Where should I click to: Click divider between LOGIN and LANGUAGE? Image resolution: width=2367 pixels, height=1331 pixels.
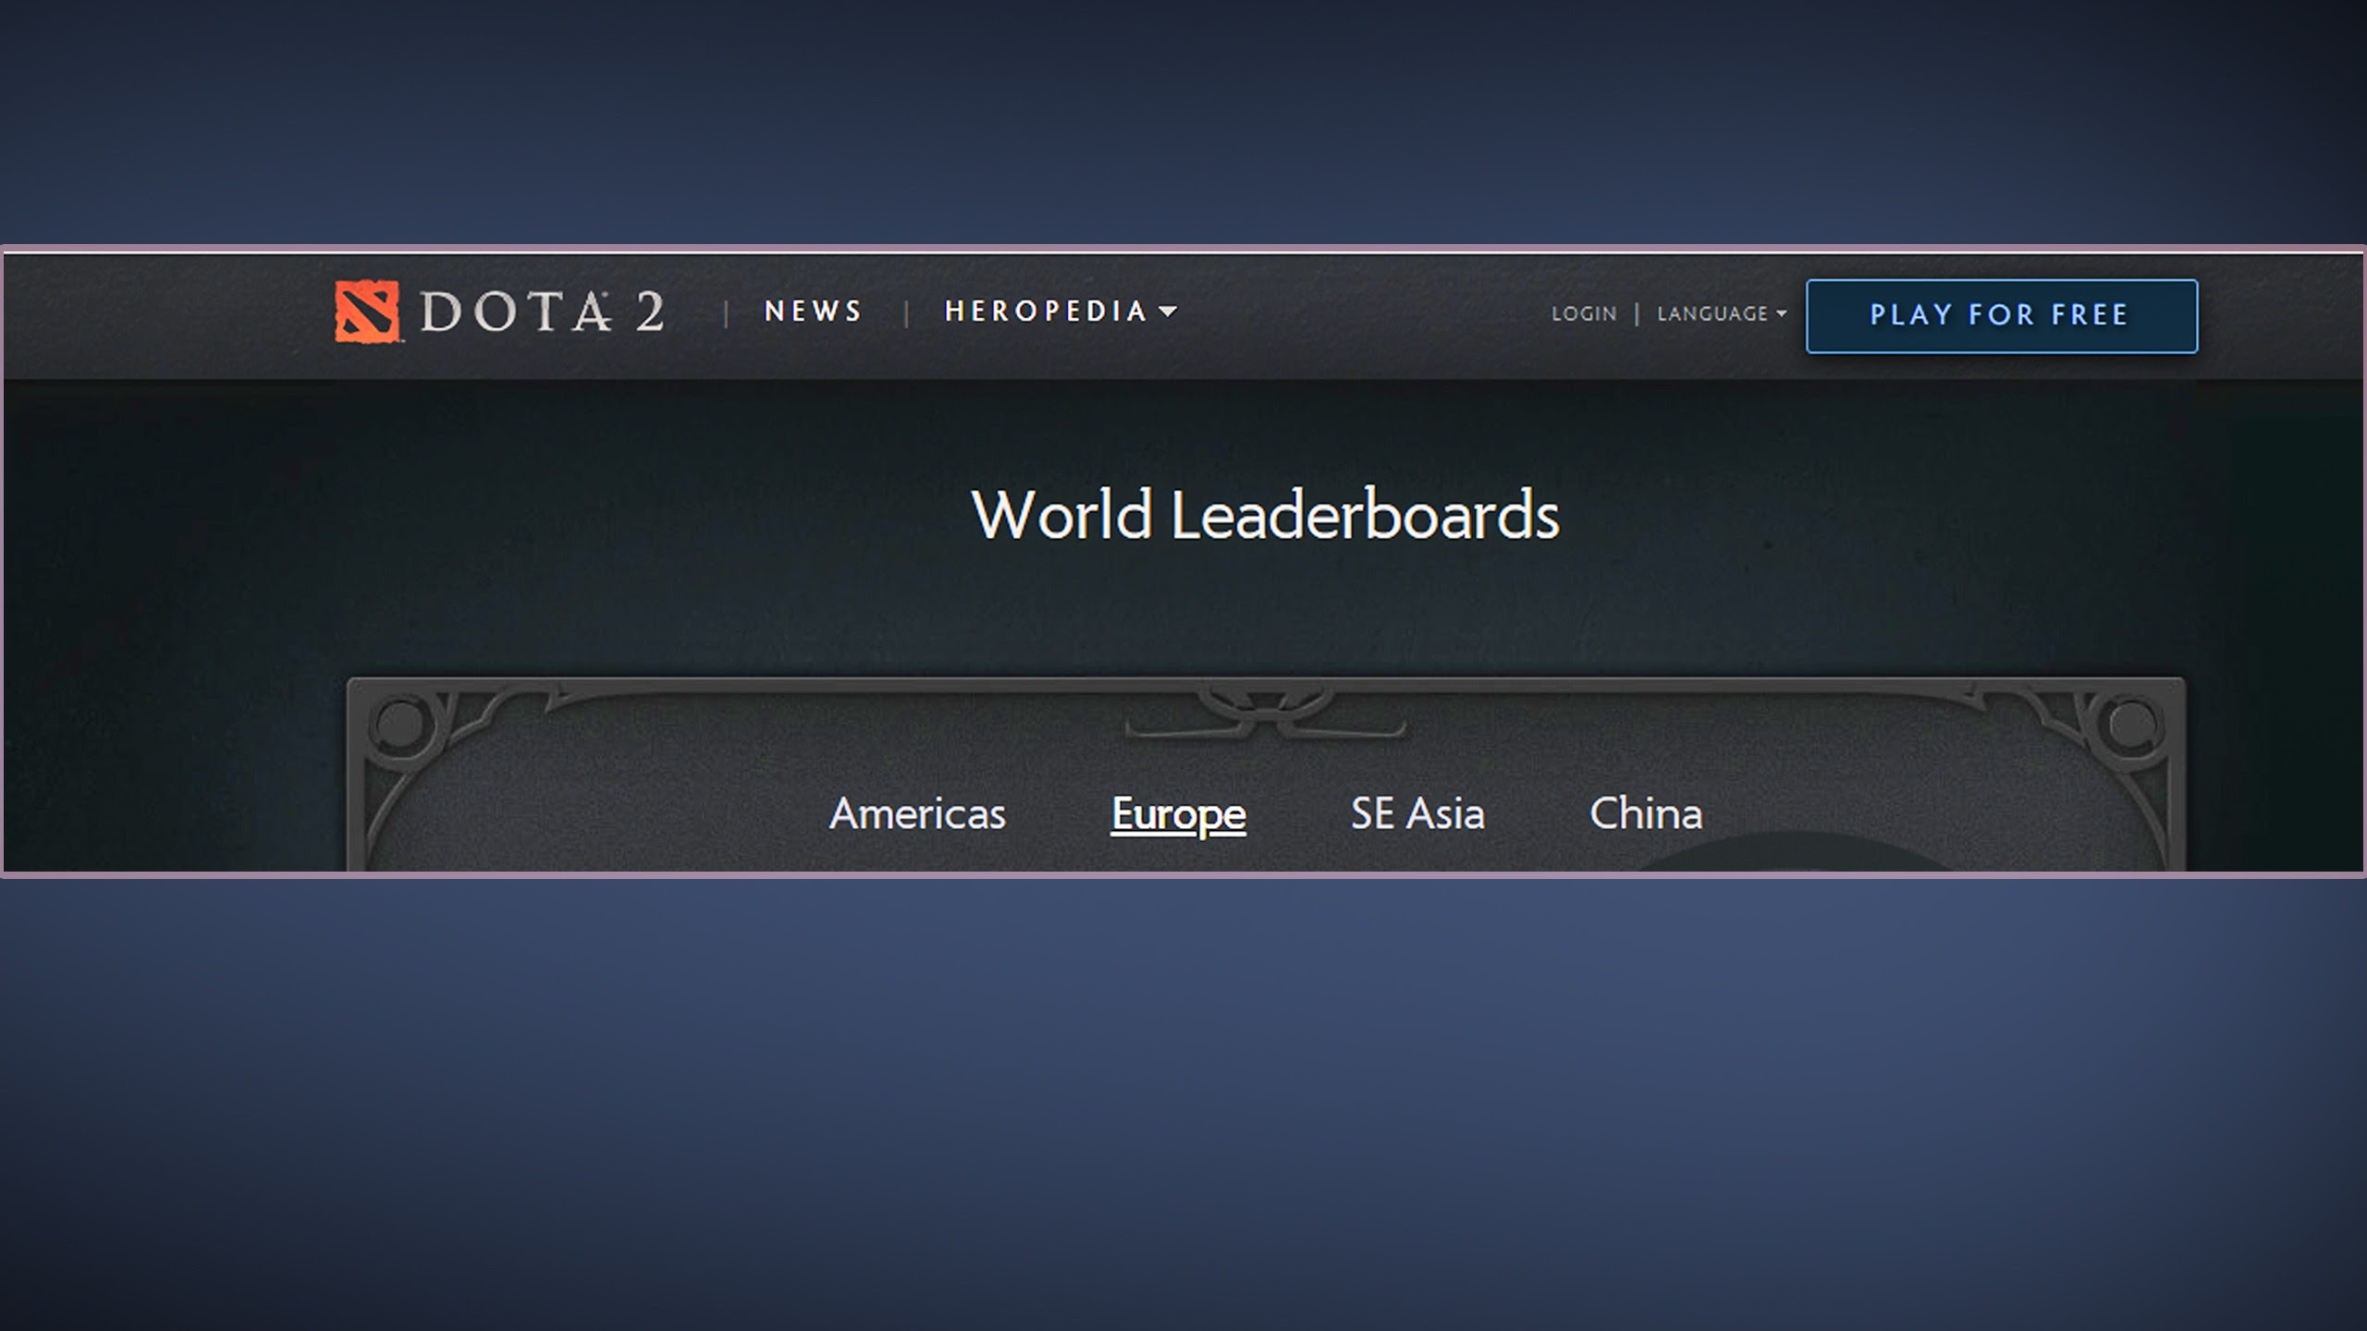[1637, 314]
